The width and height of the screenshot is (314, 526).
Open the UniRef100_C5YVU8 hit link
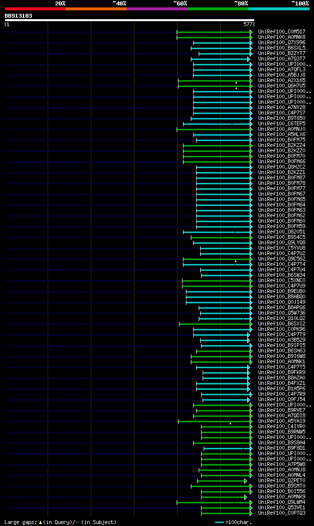pos(282,248)
